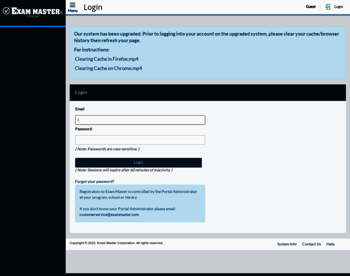Click 'Our system has been upgraded' notice
350x276 pixels.
click(x=206, y=37)
